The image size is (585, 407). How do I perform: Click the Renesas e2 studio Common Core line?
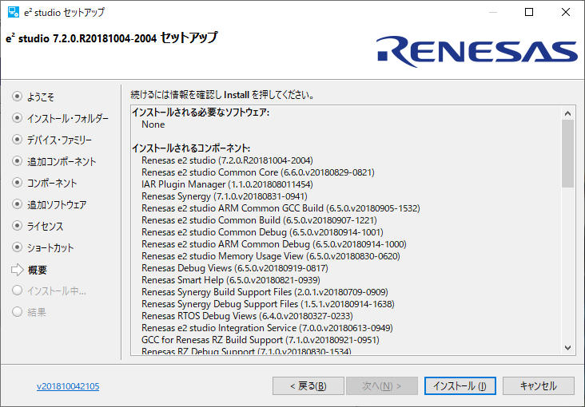[258, 172]
